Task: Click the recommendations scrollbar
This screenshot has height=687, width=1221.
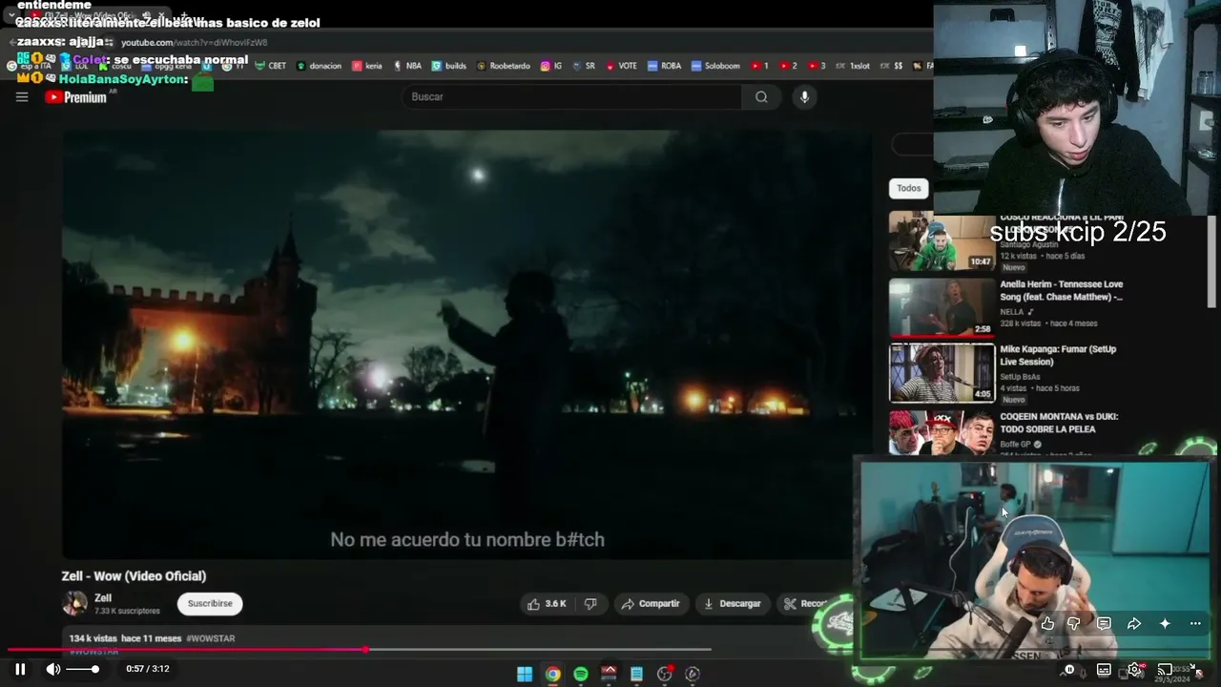Action: click(x=1212, y=262)
